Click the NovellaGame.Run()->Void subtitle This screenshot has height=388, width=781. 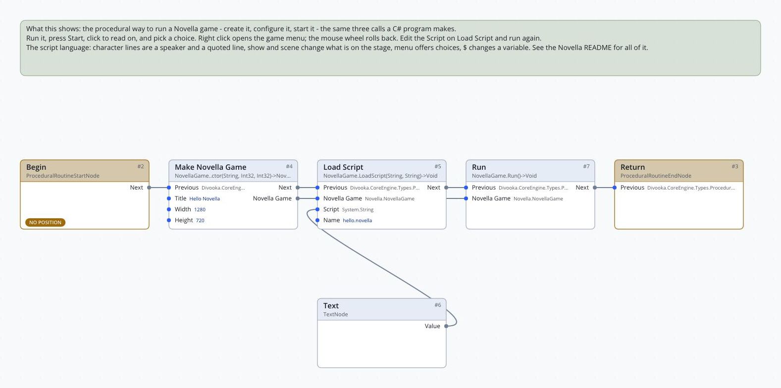point(504,176)
